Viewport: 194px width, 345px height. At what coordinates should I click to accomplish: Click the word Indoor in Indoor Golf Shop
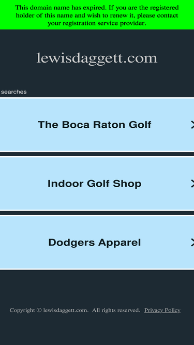coord(66,184)
